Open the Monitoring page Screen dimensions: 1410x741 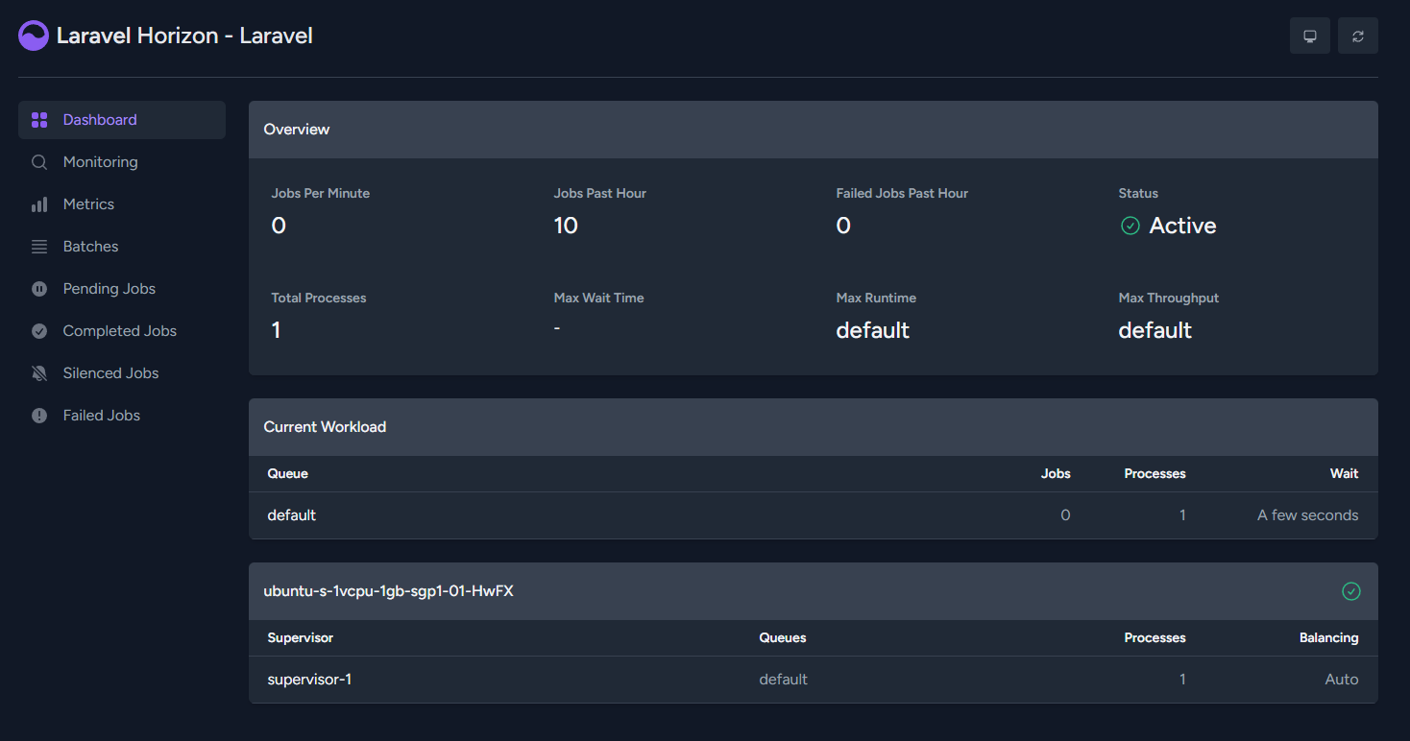coord(100,162)
